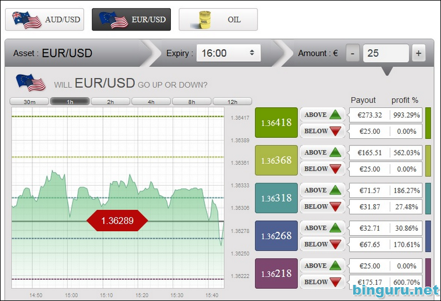The height and width of the screenshot is (301, 441).
Task: Click red BELOW arrow for 1.36318 strike
Action: [x=335, y=206]
